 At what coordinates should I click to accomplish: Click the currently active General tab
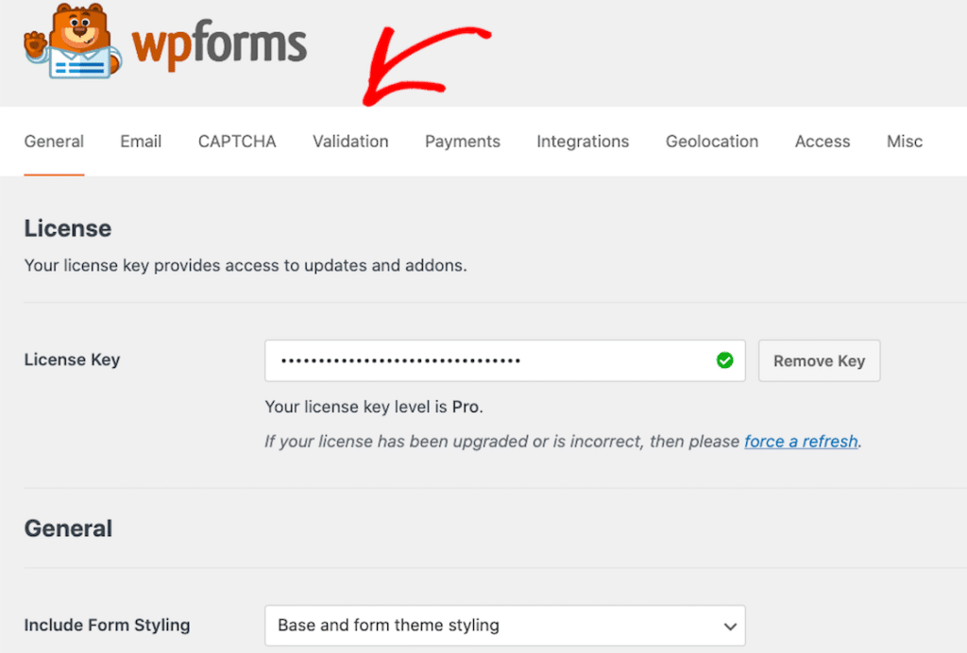[54, 142]
